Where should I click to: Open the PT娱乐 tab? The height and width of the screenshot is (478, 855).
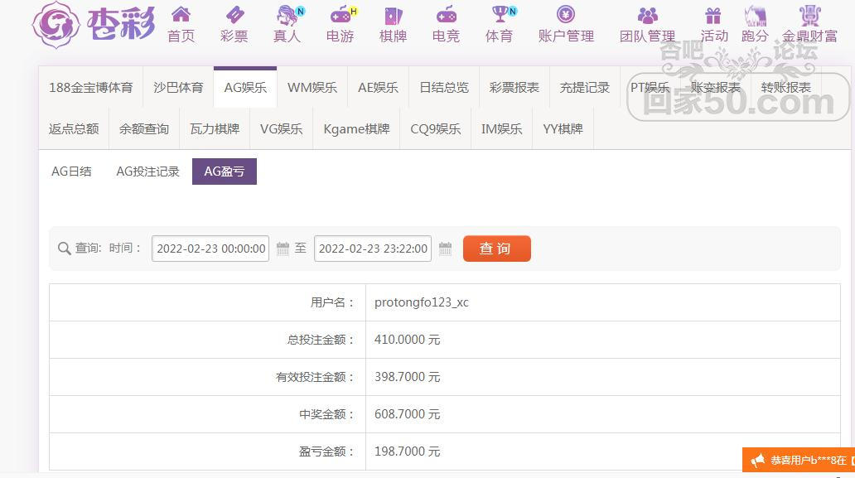(650, 87)
